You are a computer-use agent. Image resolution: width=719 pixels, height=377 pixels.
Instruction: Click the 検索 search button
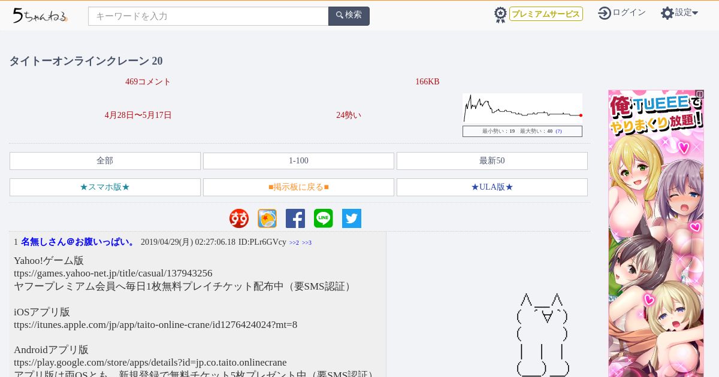click(349, 16)
